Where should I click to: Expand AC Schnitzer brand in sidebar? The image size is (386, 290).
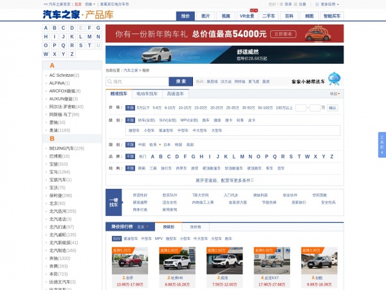click(64, 75)
